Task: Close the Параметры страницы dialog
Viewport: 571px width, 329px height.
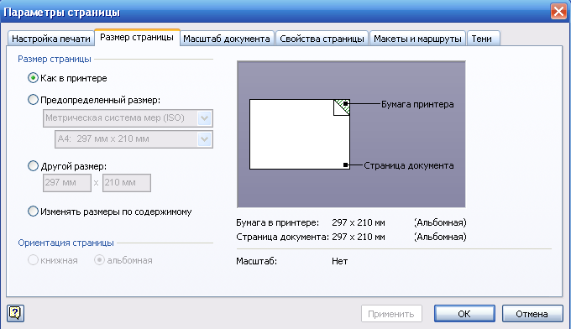Action: coord(558,11)
